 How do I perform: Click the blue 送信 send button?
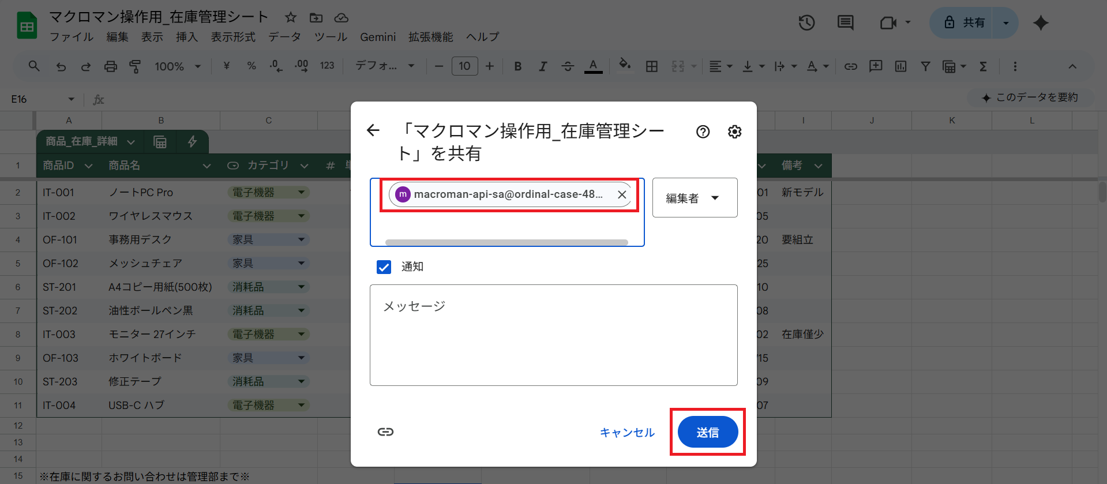click(x=707, y=432)
